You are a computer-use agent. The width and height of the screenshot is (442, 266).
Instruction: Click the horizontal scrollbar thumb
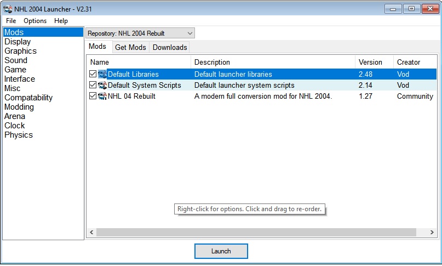click(x=256, y=232)
